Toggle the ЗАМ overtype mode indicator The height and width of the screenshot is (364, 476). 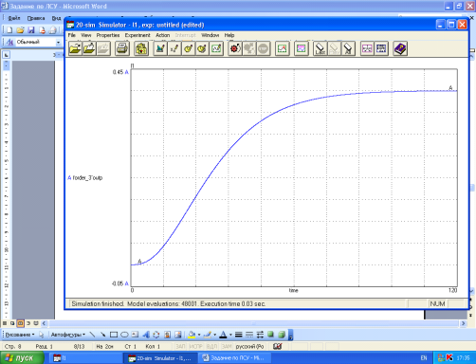pos(227,347)
